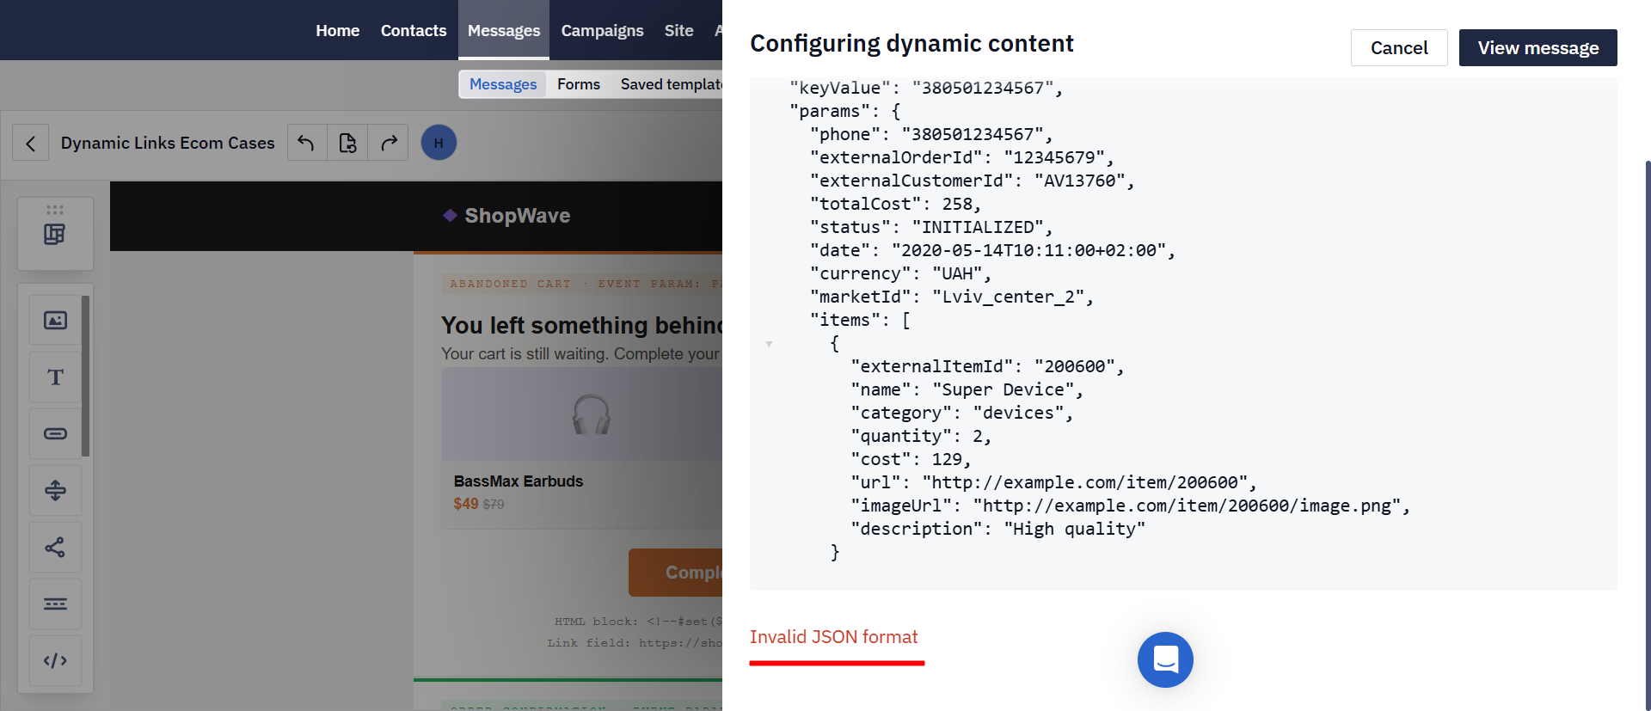Click the back arrow next to Dynamic Links Ecom Cases
1651x711 pixels.
click(x=30, y=143)
